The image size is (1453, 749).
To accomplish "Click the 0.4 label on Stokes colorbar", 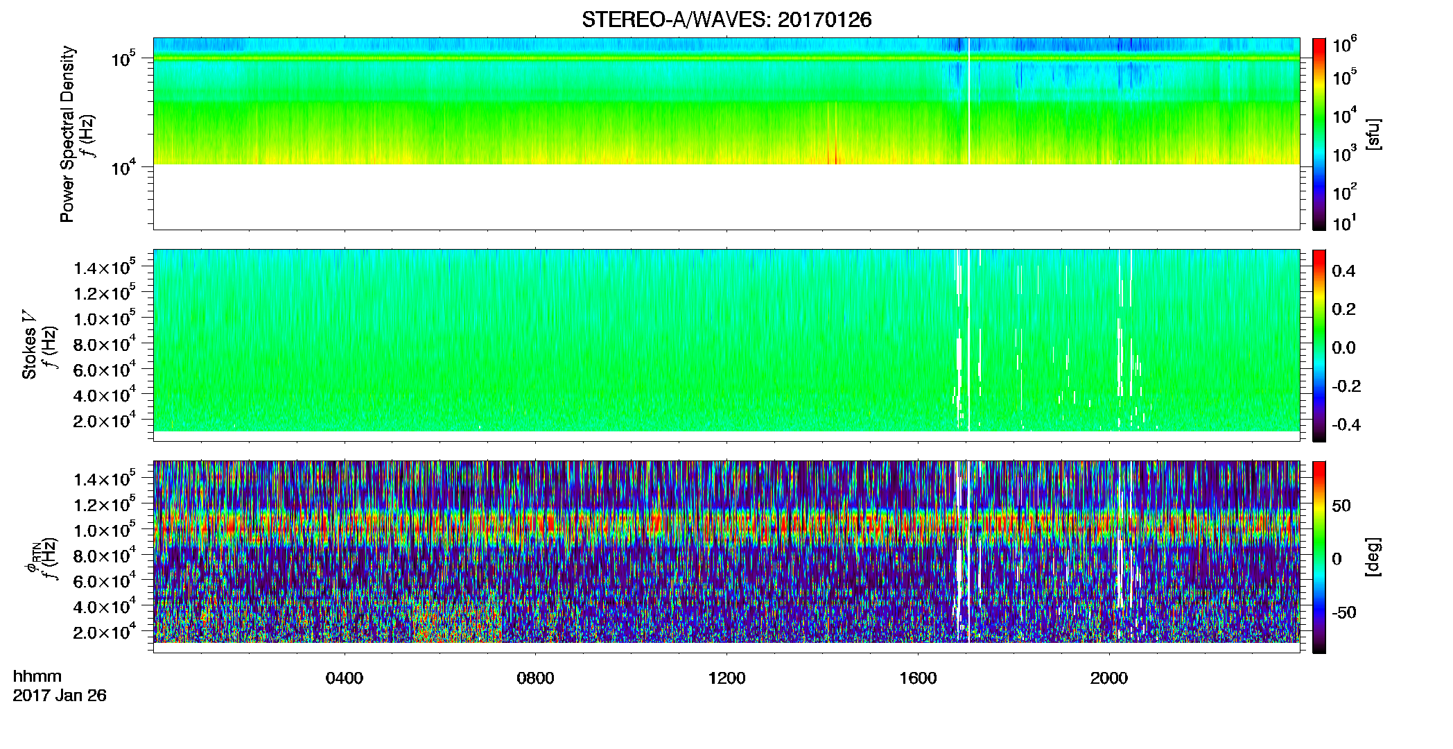I will (1343, 271).
